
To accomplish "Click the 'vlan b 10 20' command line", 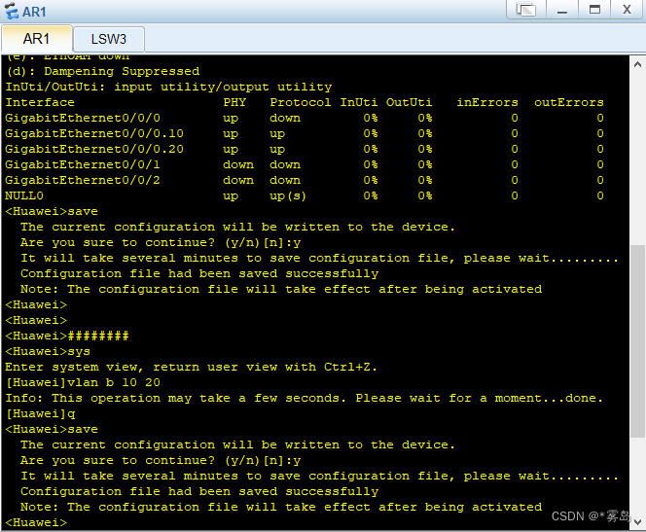I will coord(83,382).
